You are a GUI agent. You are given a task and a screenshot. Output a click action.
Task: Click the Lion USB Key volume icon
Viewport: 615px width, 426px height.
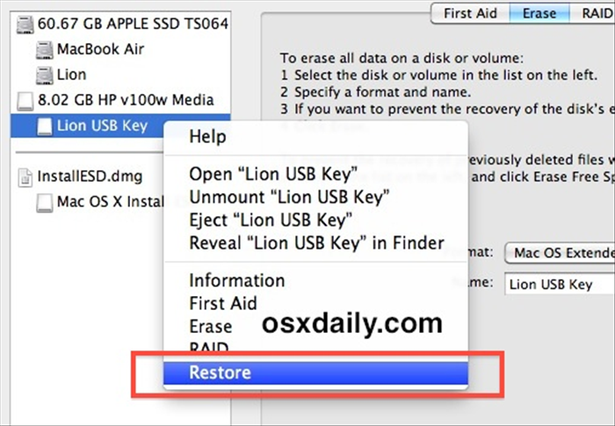click(x=44, y=126)
